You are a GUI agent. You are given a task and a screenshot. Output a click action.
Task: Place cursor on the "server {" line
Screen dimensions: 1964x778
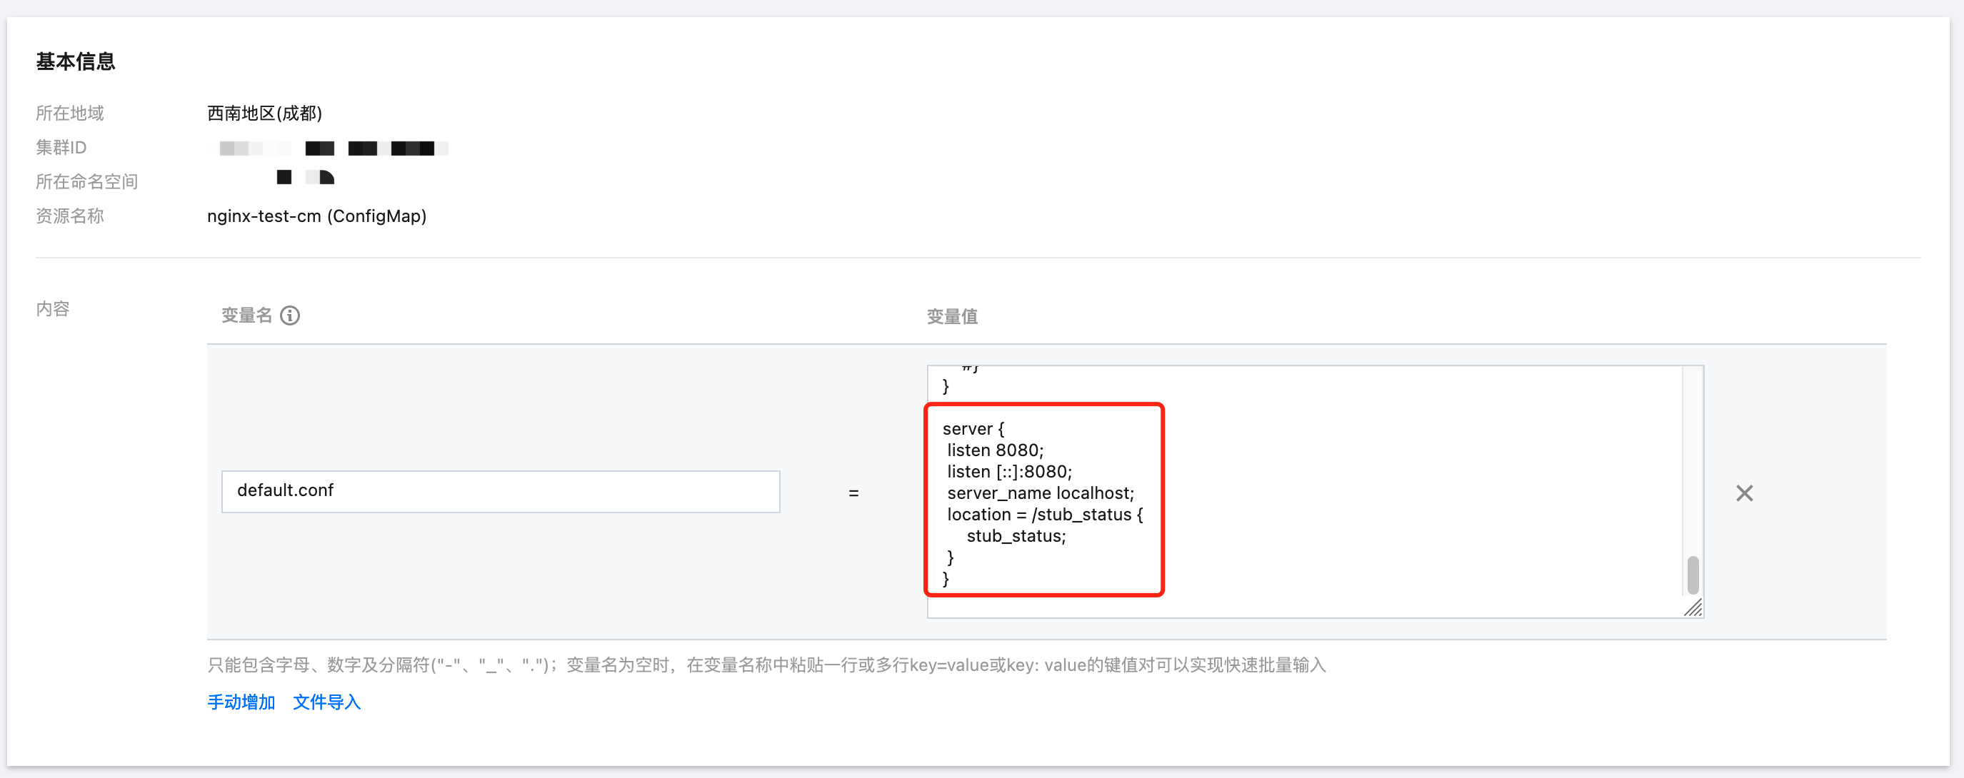coord(973,429)
